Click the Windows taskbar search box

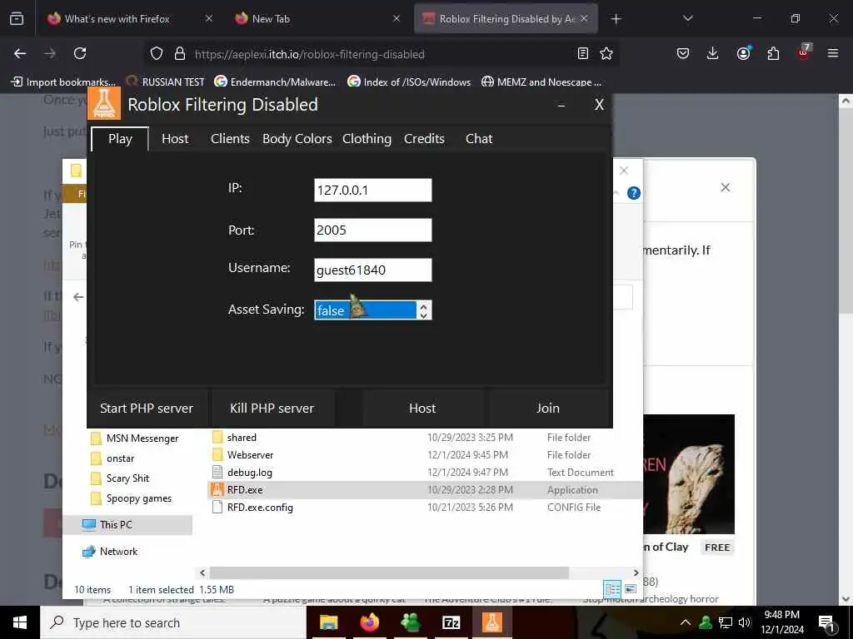(x=173, y=622)
